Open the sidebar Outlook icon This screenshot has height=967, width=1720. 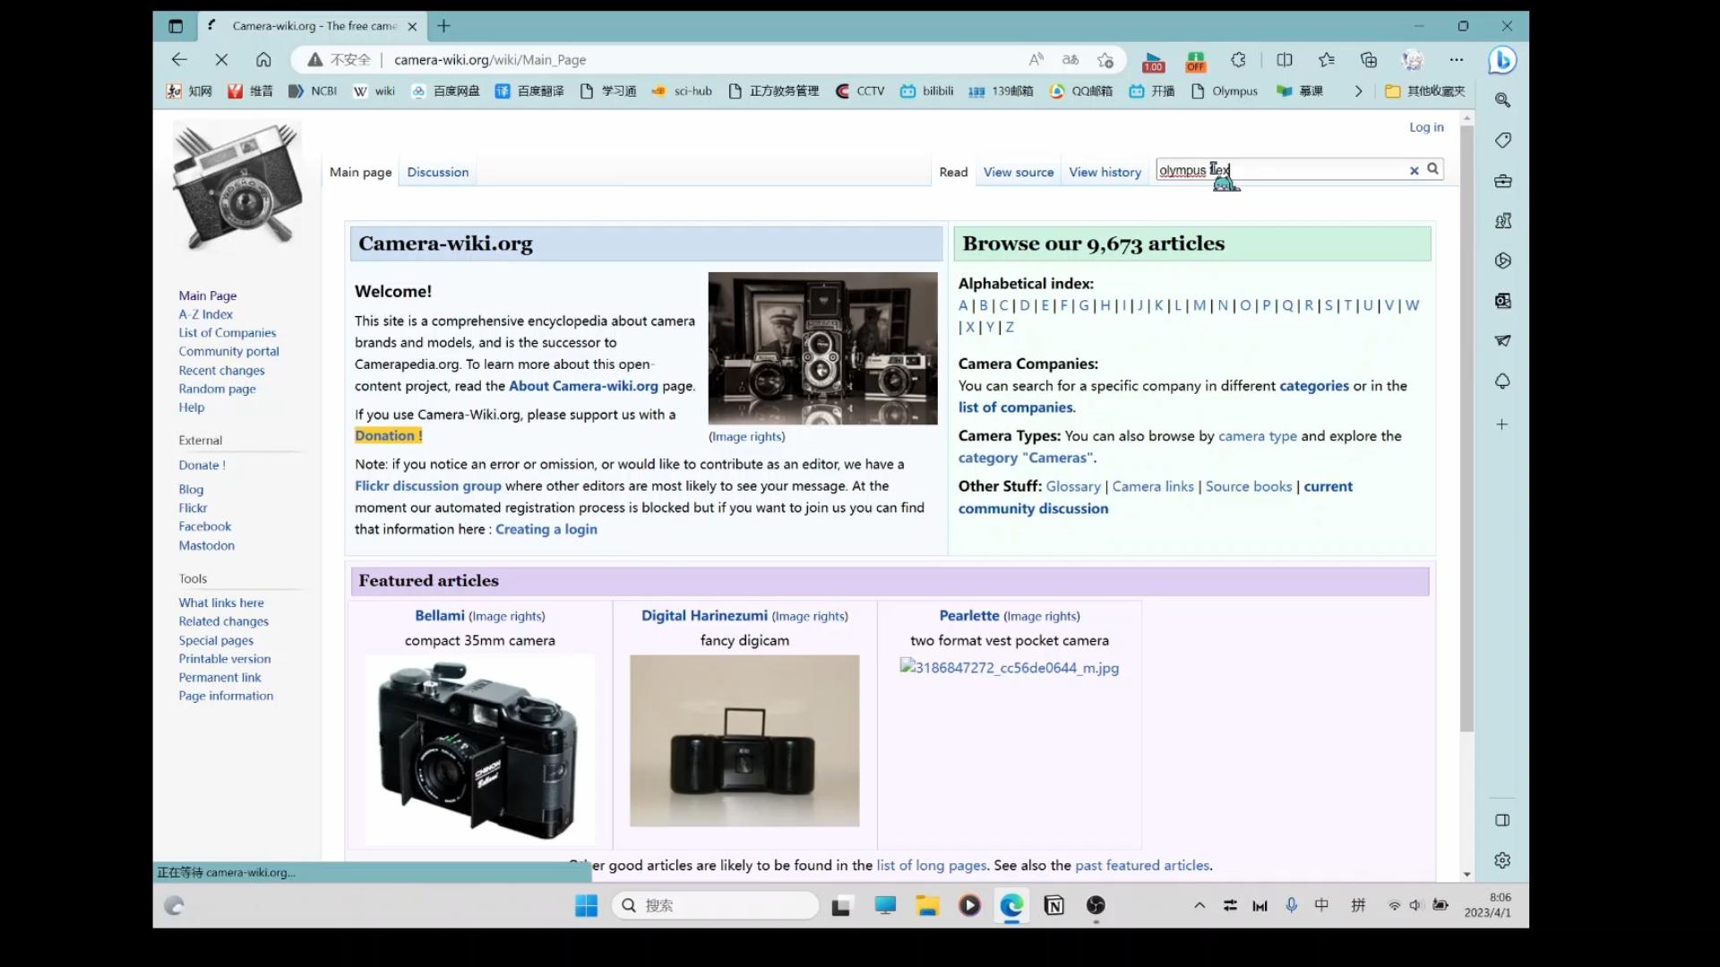[1503, 301]
